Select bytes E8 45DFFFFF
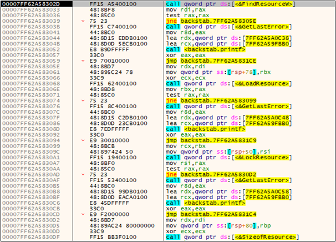The width and height of the screenshot is (336, 242). 109,203
